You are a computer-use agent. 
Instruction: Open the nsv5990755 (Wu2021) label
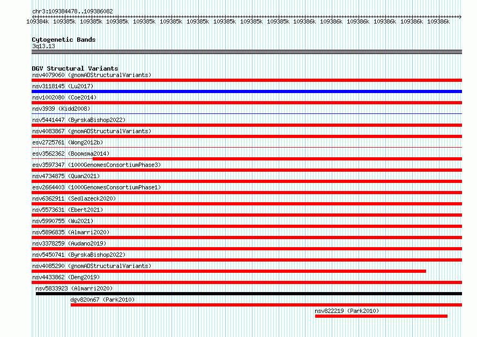pos(63,221)
